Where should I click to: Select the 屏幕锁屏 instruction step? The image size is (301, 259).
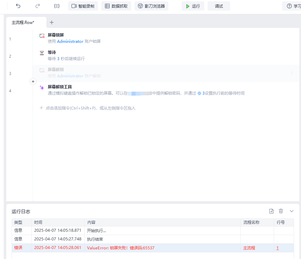(56, 35)
